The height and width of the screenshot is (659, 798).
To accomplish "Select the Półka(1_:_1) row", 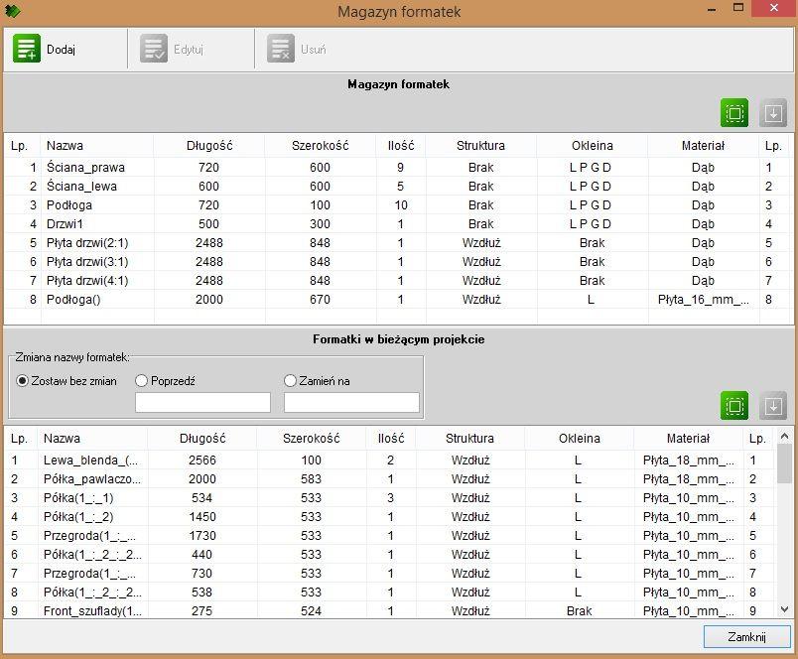I will coord(391,497).
